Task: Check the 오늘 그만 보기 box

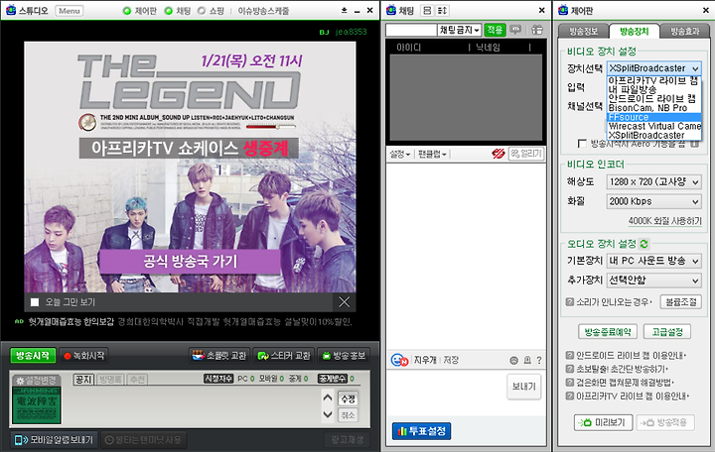Action: pyautogui.click(x=35, y=302)
